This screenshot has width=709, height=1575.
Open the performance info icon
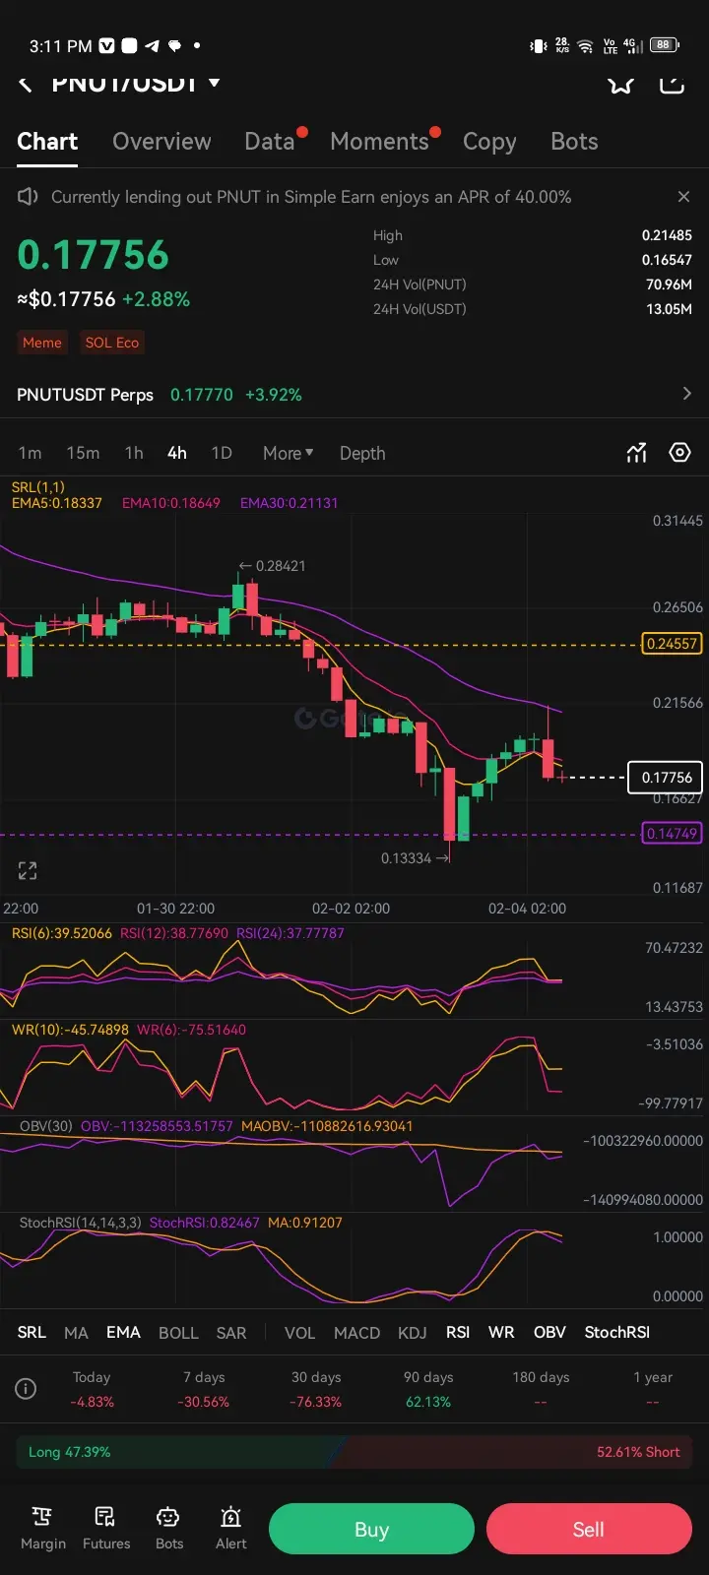click(x=27, y=1389)
